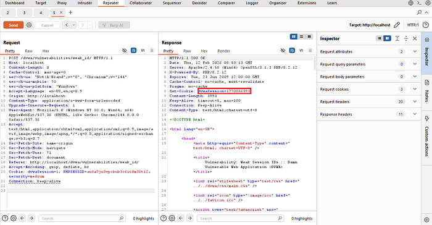This screenshot has height=225, width=432.
Task: Select combined tabbed request/response layout
Action: (x=309, y=36)
